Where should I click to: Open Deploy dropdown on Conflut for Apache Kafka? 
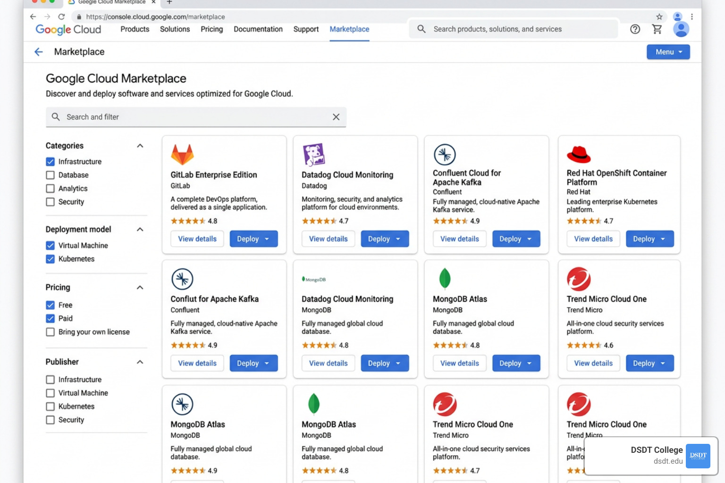tap(253, 363)
